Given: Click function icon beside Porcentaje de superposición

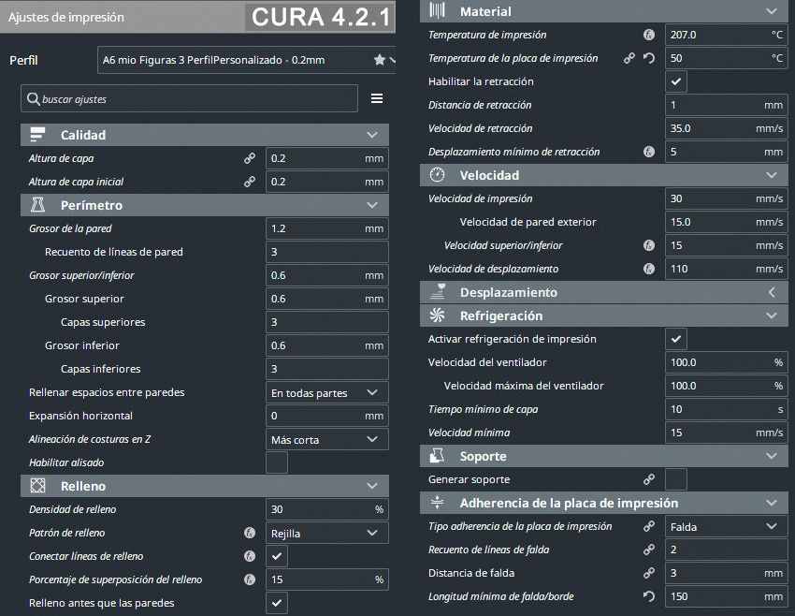Looking at the screenshot, I should tap(250, 579).
